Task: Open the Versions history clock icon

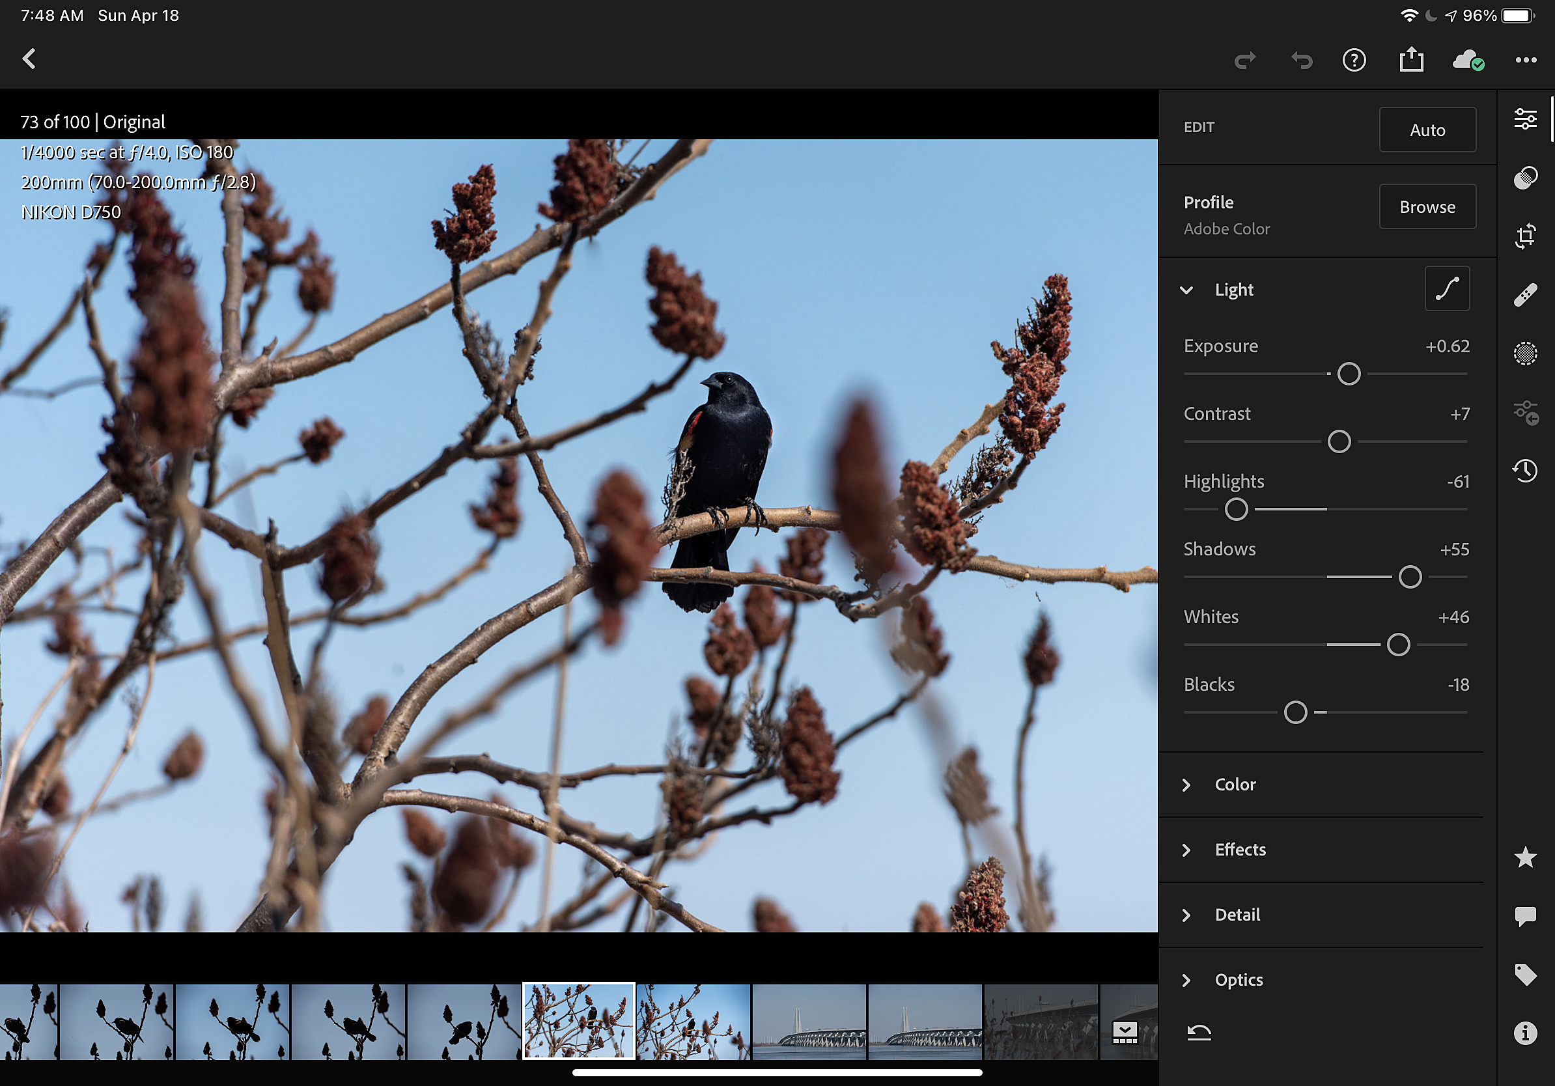Action: 1525,470
